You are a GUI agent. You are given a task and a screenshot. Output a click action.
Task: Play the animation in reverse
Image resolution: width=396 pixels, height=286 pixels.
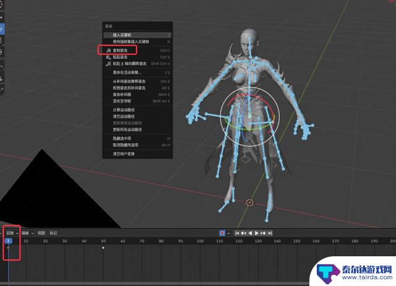click(250, 233)
